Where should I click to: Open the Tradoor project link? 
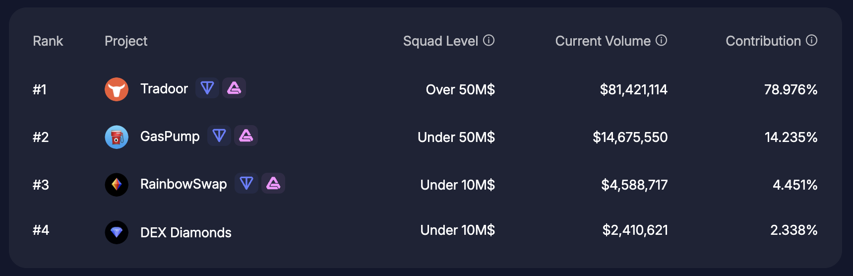click(x=164, y=89)
